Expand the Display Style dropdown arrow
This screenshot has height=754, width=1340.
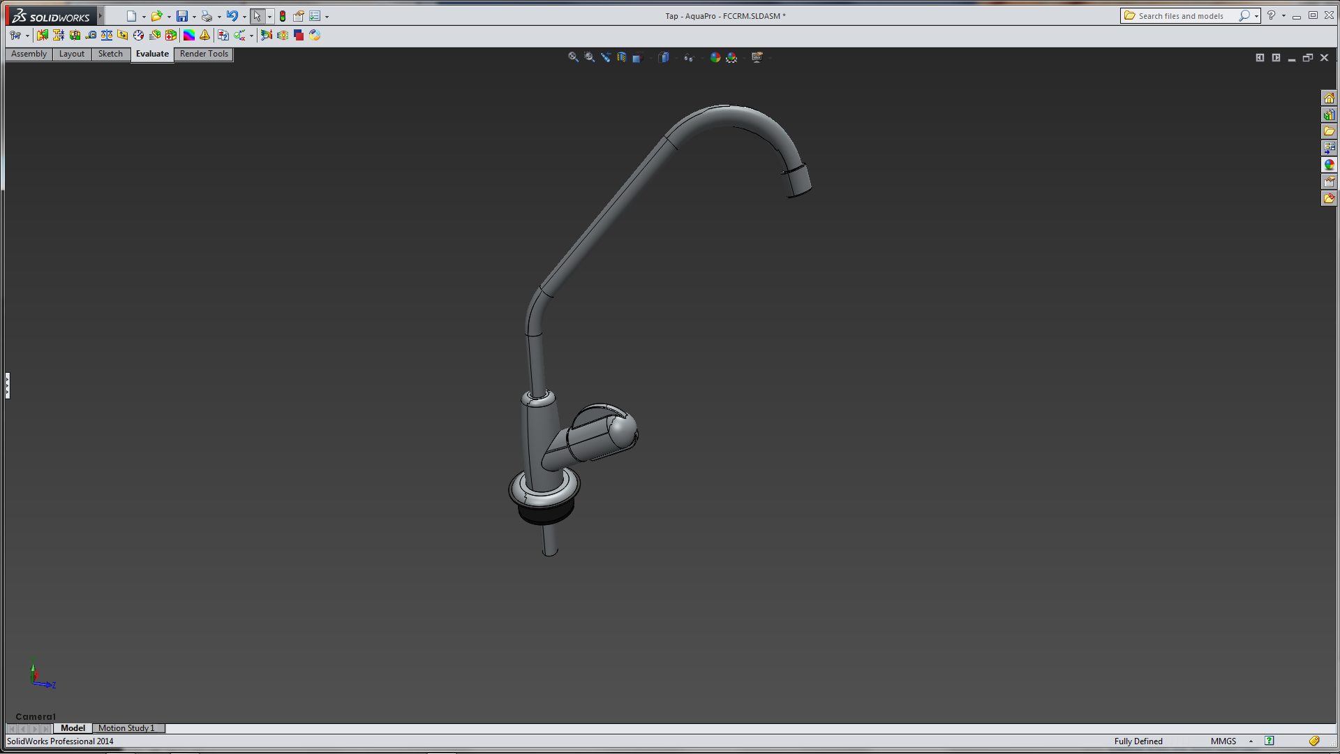point(676,58)
